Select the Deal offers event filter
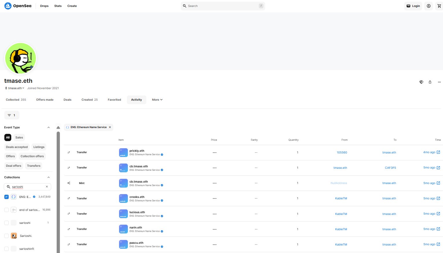 [14, 166]
